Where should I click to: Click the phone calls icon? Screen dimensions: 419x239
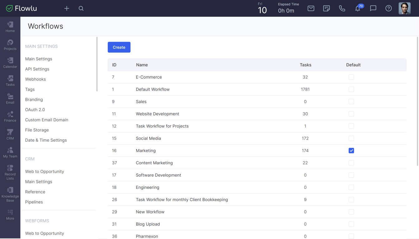(x=342, y=8)
